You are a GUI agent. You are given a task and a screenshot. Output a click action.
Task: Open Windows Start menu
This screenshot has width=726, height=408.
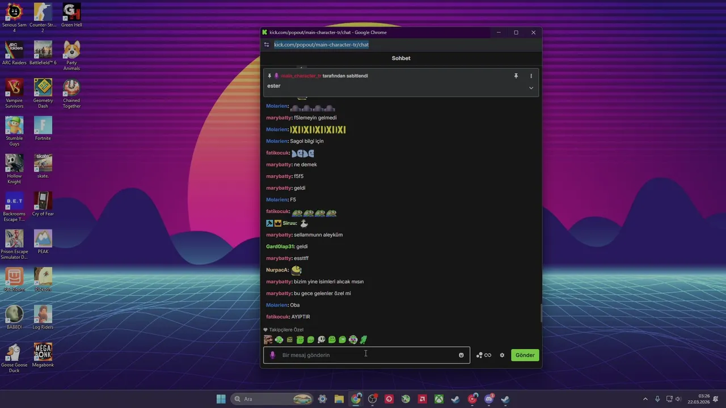click(x=221, y=399)
